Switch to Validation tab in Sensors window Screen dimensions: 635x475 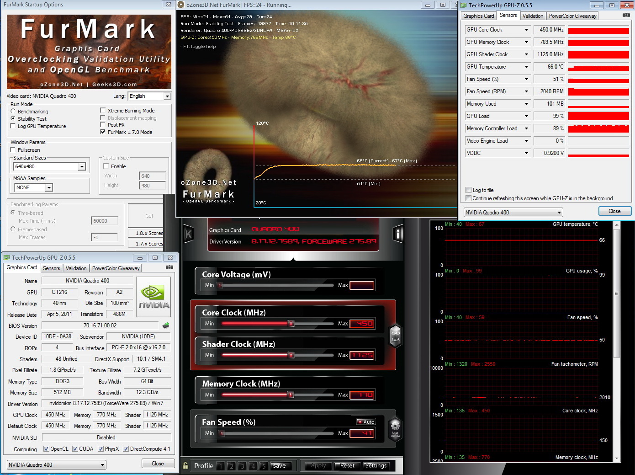coord(533,16)
